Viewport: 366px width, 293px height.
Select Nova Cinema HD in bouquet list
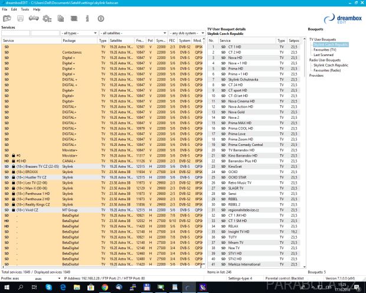pyautogui.click(x=254, y=101)
